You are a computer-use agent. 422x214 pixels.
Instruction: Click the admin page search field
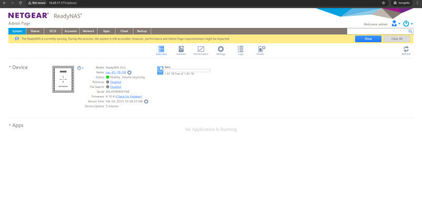(x=377, y=31)
